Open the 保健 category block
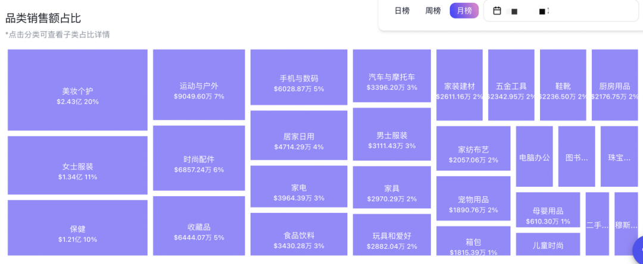This screenshot has height=264, width=643. pos(77,228)
